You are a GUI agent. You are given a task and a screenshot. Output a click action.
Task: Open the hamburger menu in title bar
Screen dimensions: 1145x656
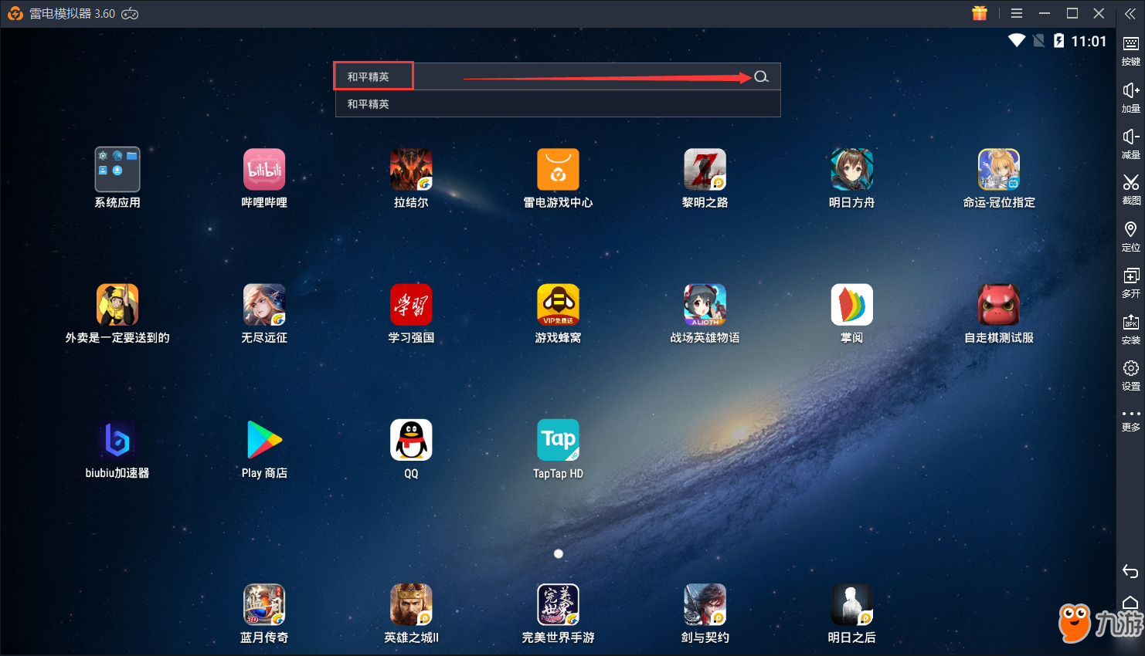[1017, 13]
